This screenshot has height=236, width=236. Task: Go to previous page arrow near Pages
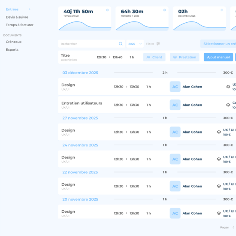tap(233, 227)
